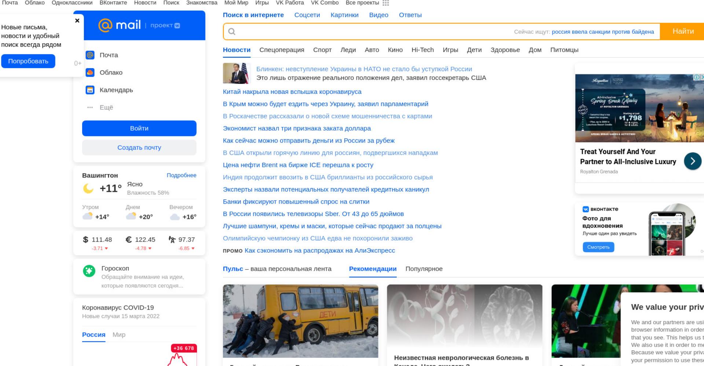Open Календарь calendar icon in sidebar
The image size is (704, 366).
[x=90, y=90]
